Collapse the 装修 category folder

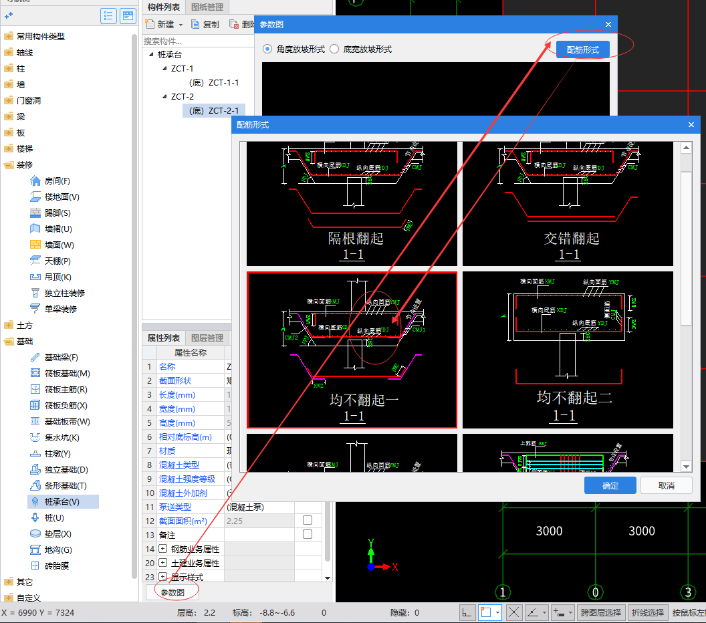(x=9, y=164)
